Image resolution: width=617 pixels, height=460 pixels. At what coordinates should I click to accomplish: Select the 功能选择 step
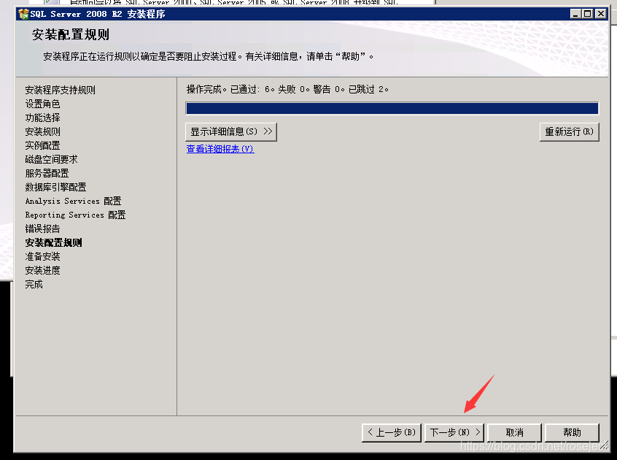tap(42, 118)
